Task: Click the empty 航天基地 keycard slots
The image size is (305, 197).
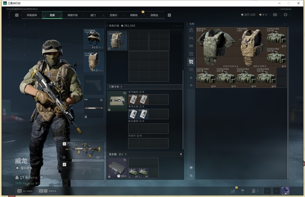Action: [148, 128]
